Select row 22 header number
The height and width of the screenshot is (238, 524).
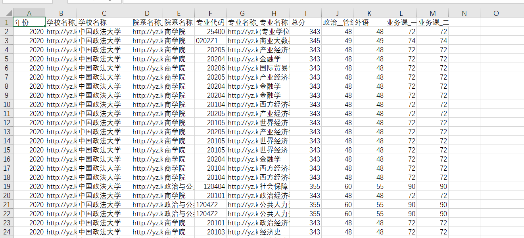[x=7, y=213]
